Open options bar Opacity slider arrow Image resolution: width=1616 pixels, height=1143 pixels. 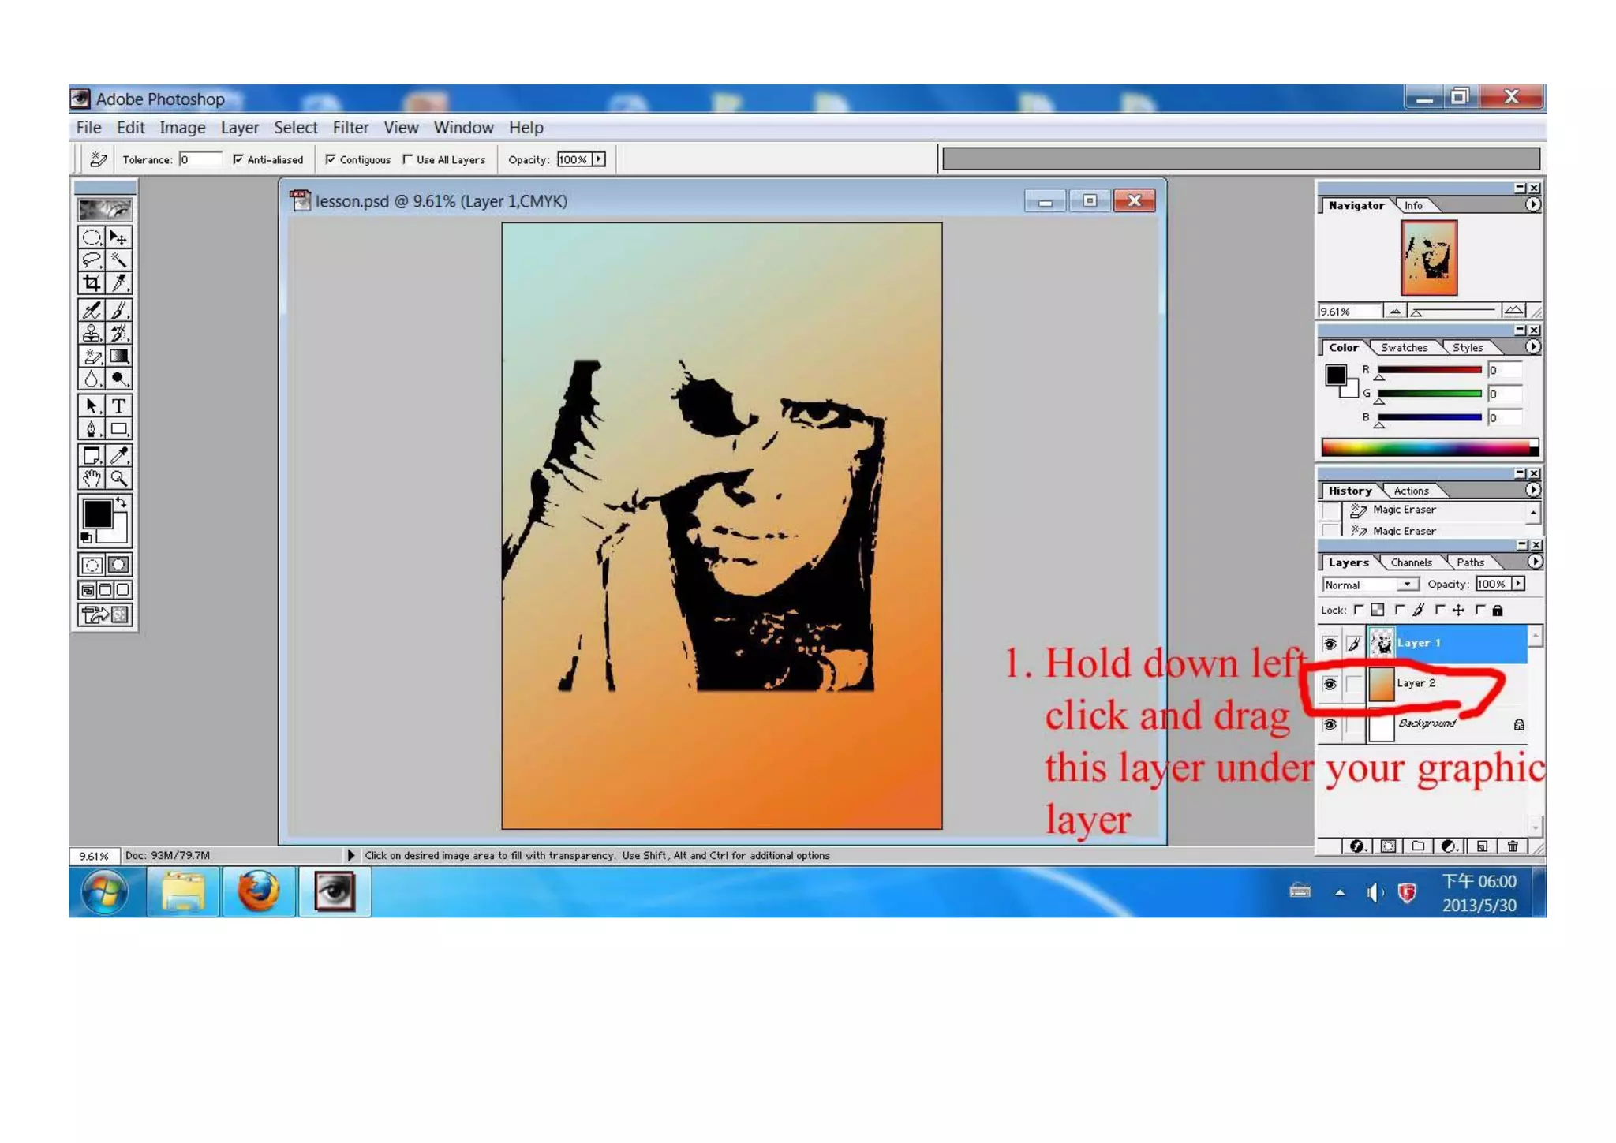click(x=599, y=159)
